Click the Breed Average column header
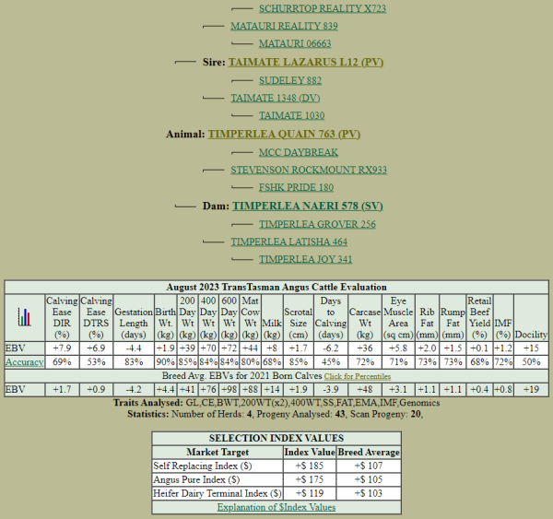Image resolution: width=553 pixels, height=519 pixels. [x=369, y=453]
